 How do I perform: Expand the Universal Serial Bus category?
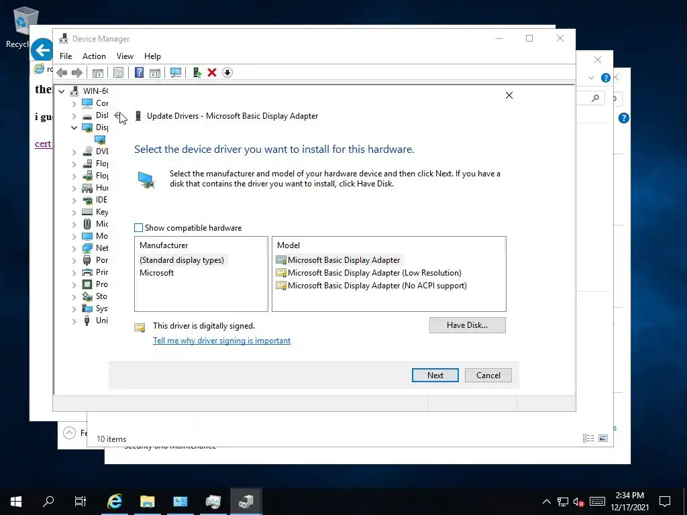(74, 321)
